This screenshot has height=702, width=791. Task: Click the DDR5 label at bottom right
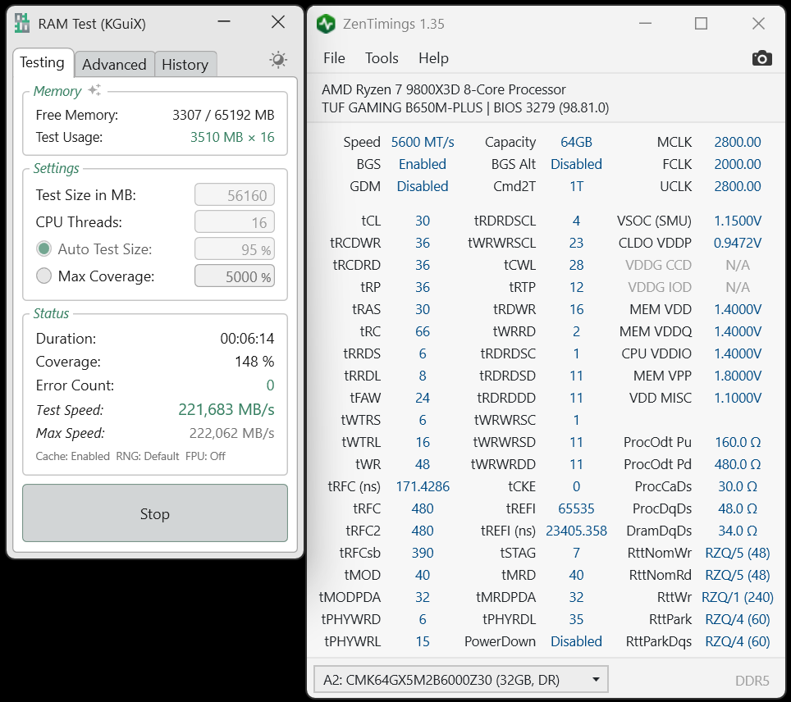[x=752, y=681]
